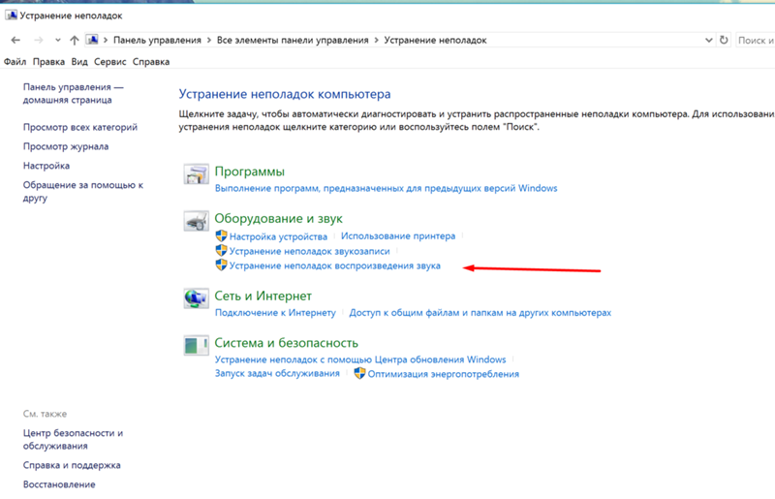Viewport: 775px width, 499px height.
Task: Go up one level with Up arrow
Action: 75,40
